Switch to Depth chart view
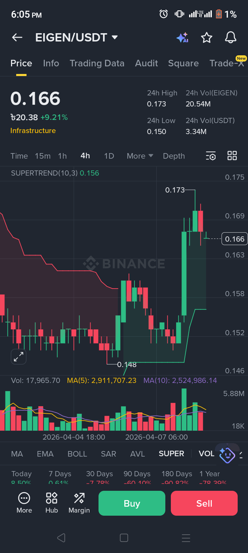The width and height of the screenshot is (248, 553). click(x=174, y=156)
